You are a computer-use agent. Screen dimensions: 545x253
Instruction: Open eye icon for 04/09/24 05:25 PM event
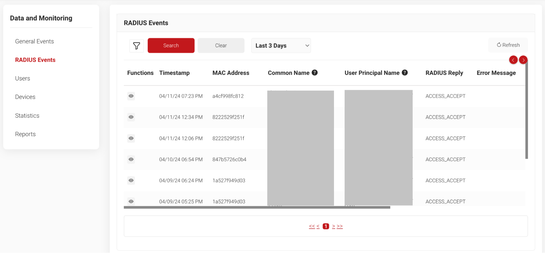coord(131,202)
